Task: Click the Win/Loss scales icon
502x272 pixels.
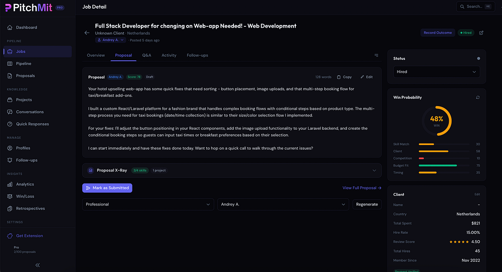Action: tap(10, 196)
